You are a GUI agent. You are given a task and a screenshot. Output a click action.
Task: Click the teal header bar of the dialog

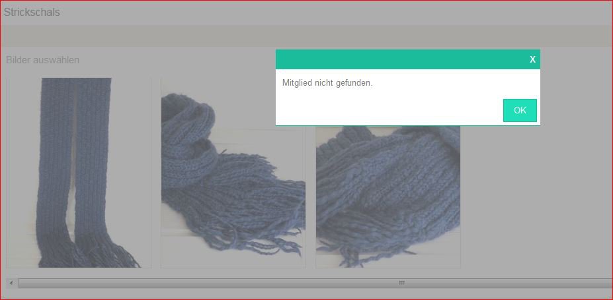(397, 59)
